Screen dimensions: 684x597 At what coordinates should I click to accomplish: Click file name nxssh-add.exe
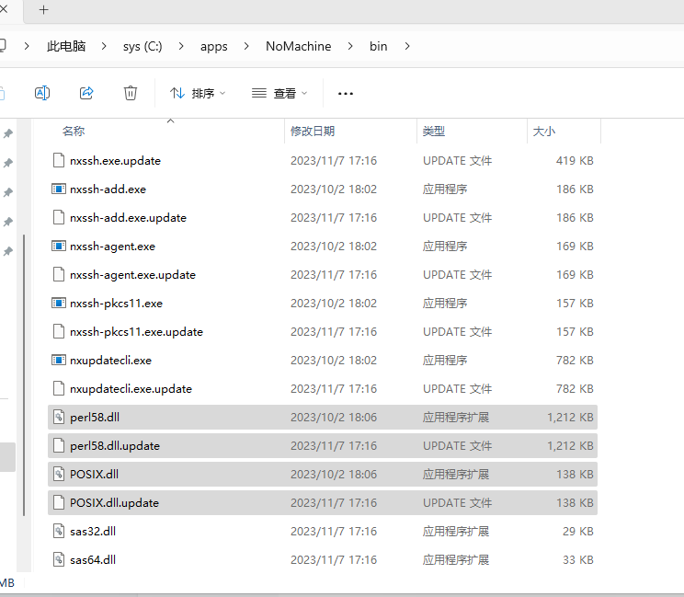pyautogui.click(x=108, y=189)
